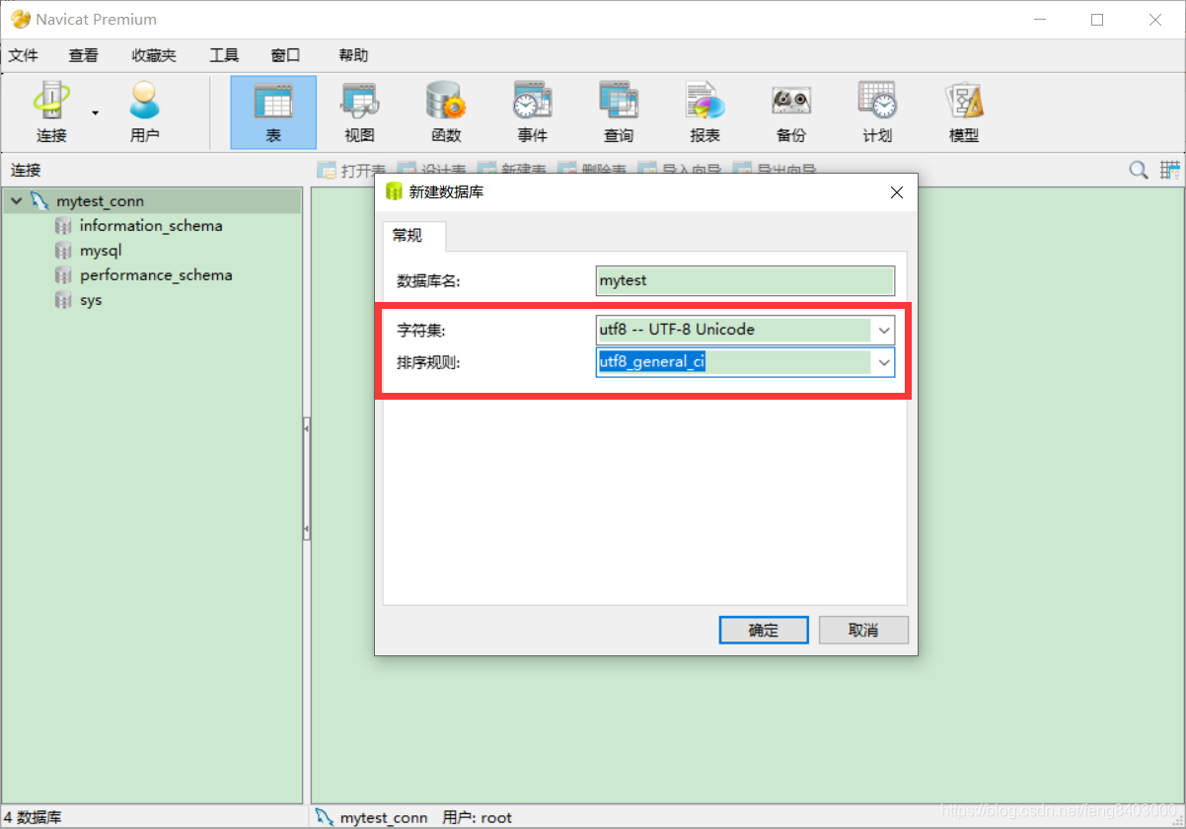
Task: Close the 新建数据库 dialog
Action: point(897,192)
